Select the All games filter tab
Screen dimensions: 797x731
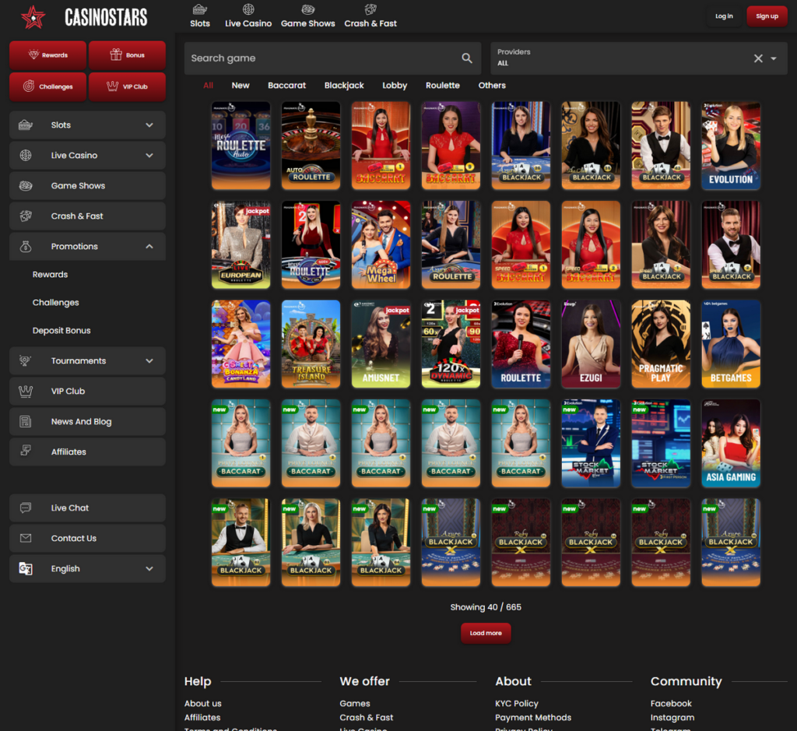pos(208,86)
